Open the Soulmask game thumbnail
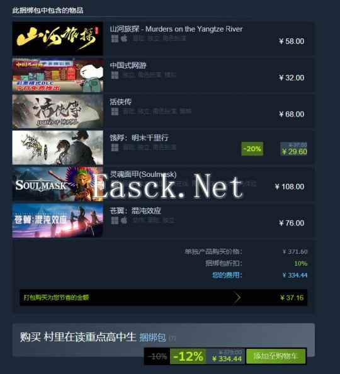Image resolution: width=340 pixels, height=374 pixels. 57,184
